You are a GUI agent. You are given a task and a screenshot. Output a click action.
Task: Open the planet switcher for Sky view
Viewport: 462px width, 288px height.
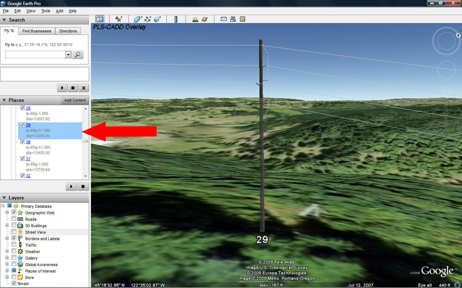click(204, 19)
